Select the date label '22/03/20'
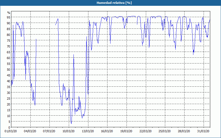221x138 pixels. (x=146, y=131)
